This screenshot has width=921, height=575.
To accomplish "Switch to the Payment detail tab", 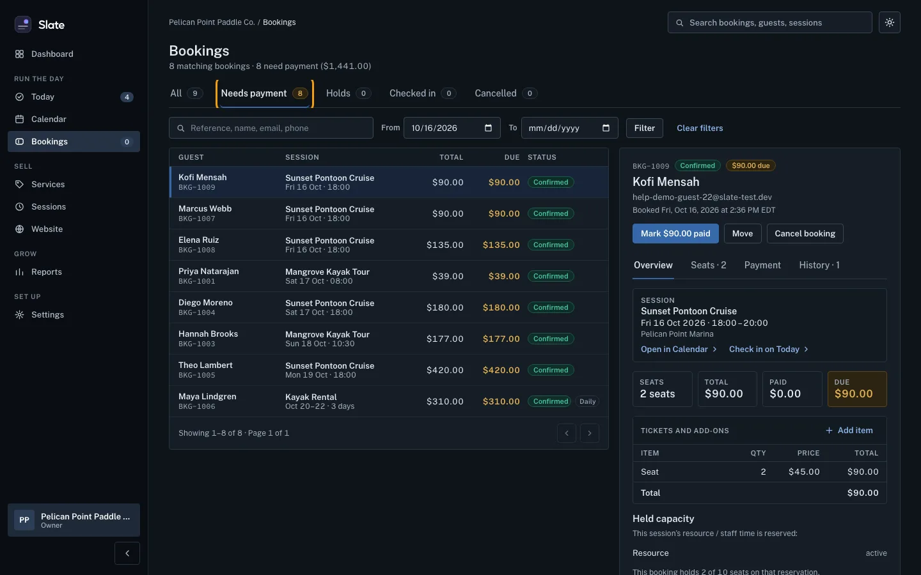I will coord(762,265).
